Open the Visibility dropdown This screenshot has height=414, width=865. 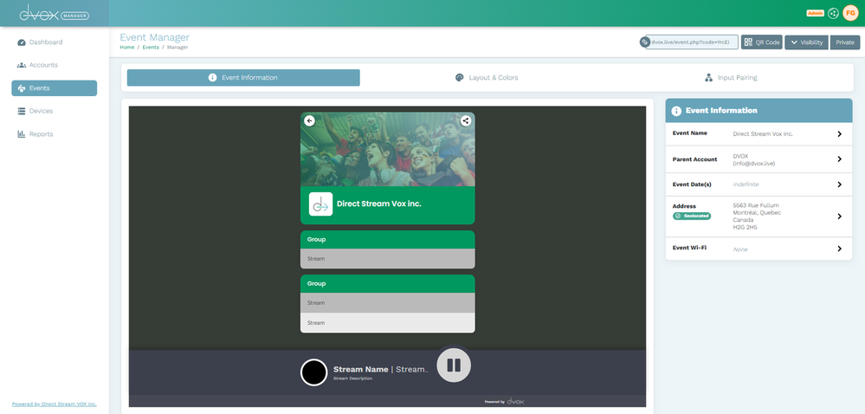806,42
